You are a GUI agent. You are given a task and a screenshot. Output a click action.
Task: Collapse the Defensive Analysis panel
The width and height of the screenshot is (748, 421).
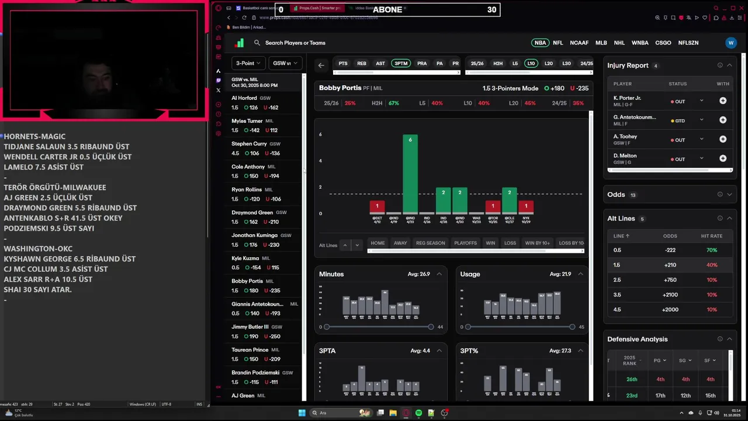click(729, 339)
